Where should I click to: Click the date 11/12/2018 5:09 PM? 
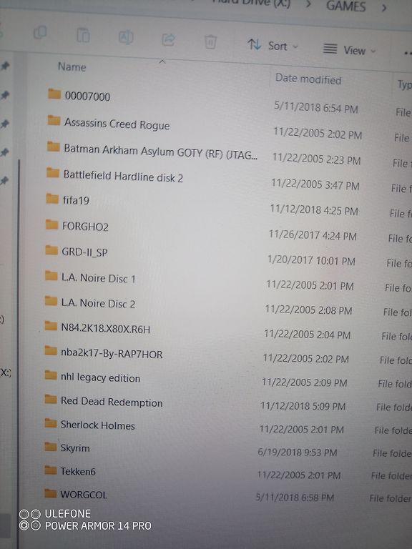[x=303, y=405]
